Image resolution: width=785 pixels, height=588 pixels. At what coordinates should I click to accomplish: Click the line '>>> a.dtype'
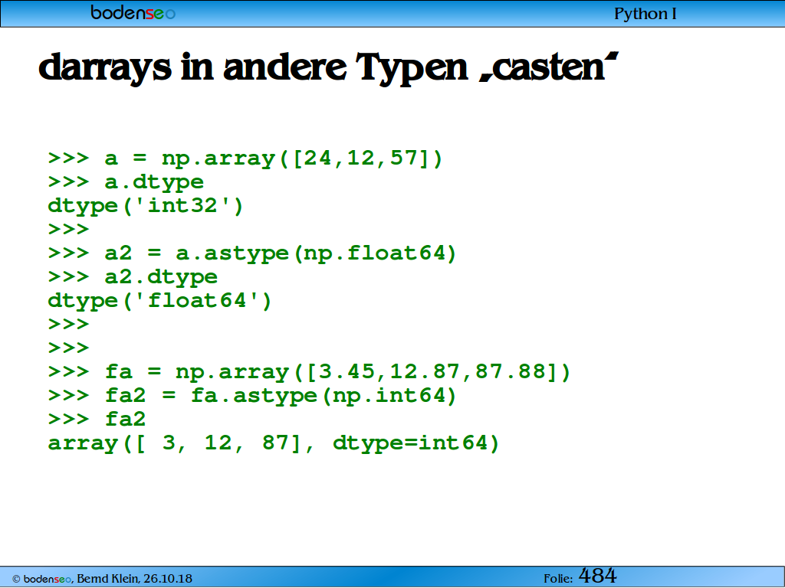(x=126, y=182)
